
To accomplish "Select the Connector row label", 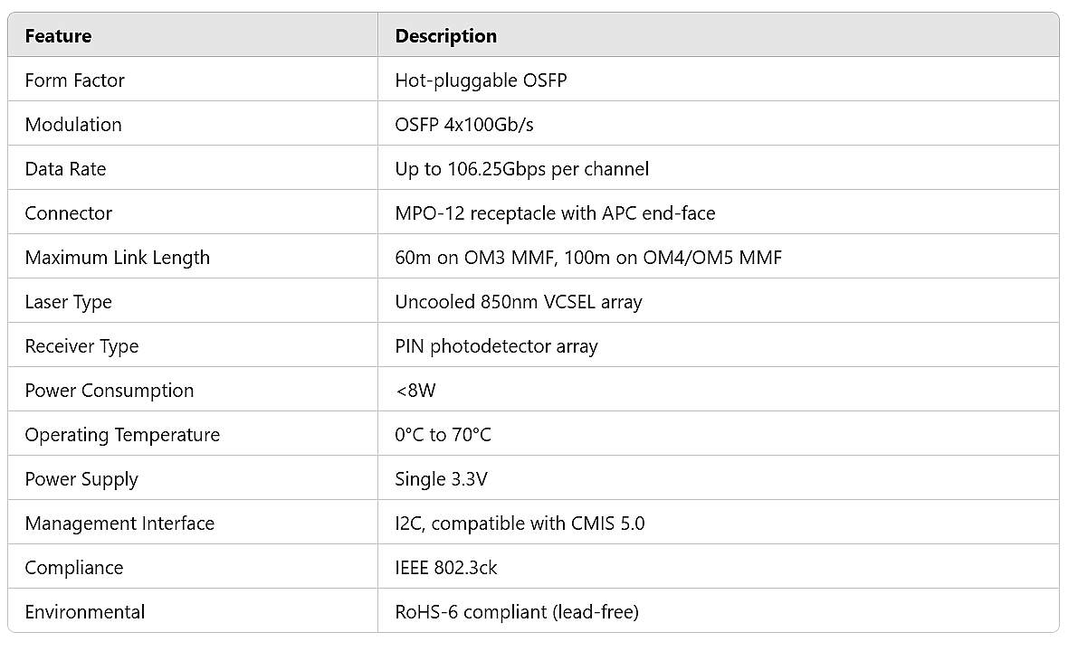I will 68,212.
